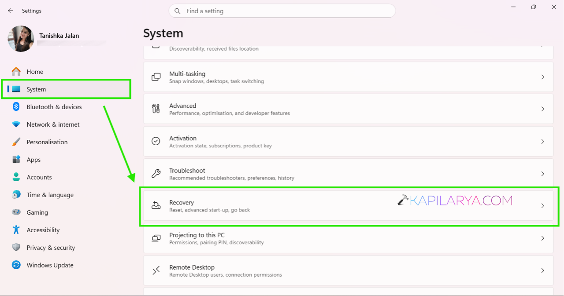Click the Tanishka Jalan account name
564x296 pixels.
59,36
